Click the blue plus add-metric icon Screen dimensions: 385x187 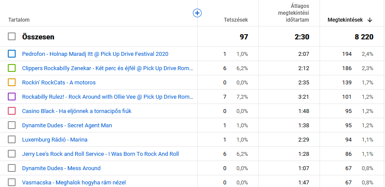(197, 13)
